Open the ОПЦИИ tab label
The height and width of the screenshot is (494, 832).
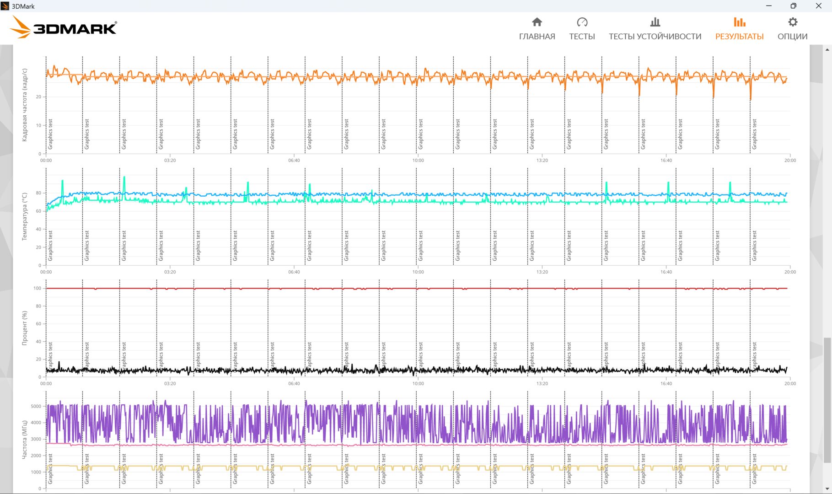(793, 37)
